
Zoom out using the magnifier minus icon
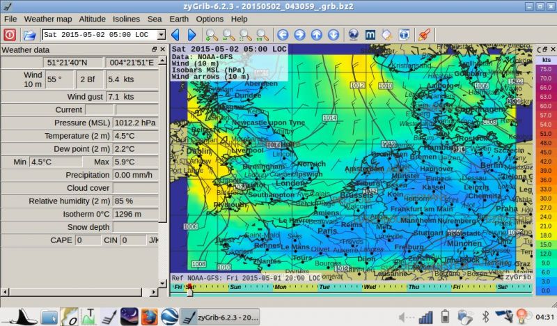tap(228, 34)
